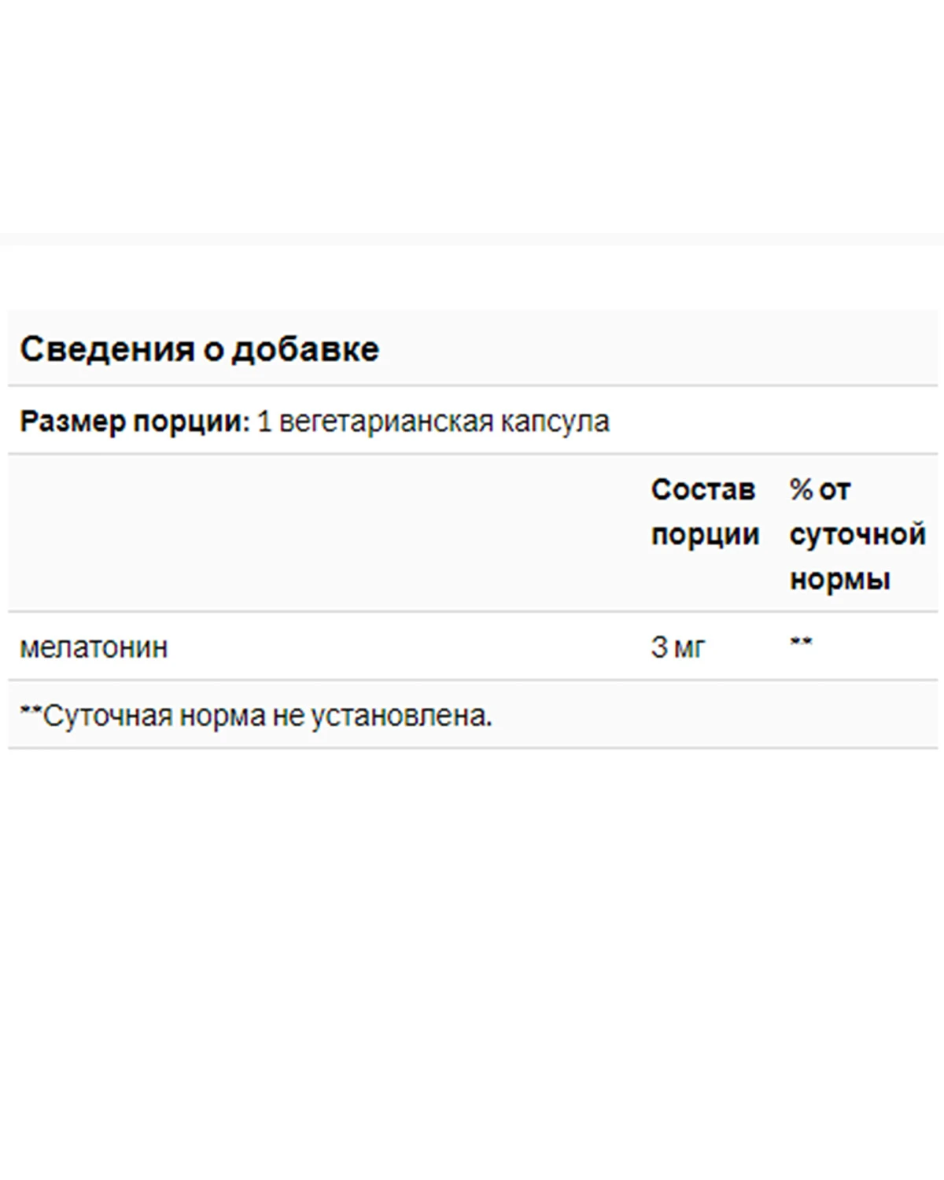Click the word 'порции:' in the serving label
Viewport: 944px width, 1180px height.
(191, 422)
